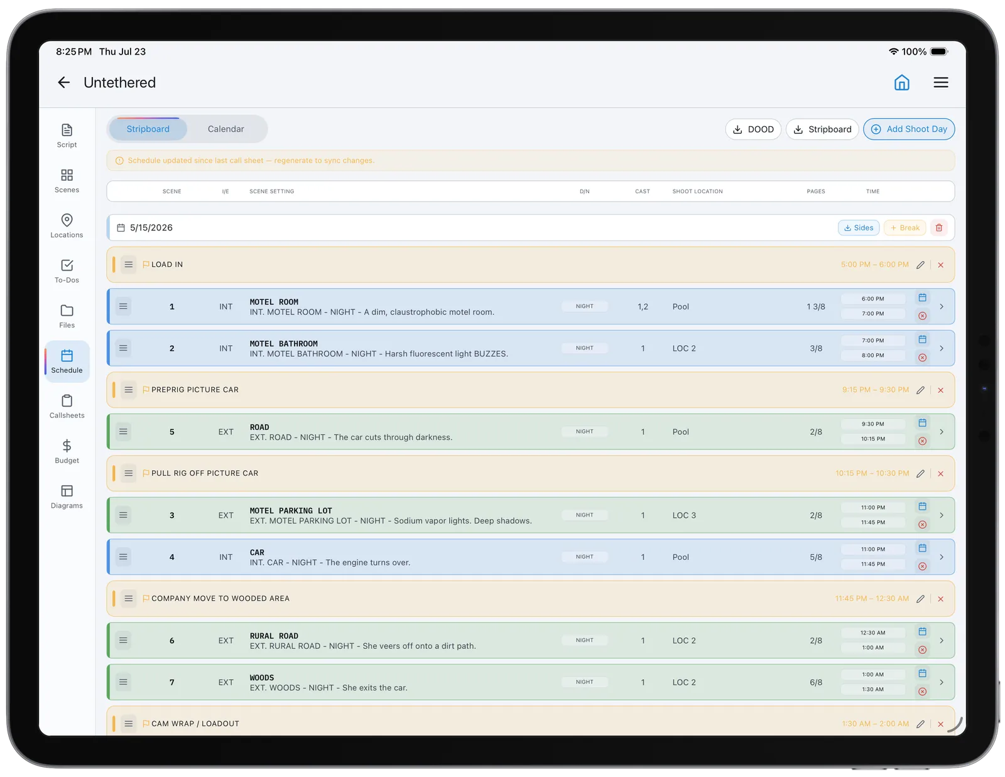The image size is (1005, 777).
Task: Download Sides for 5/15/2026
Action: (x=858, y=228)
